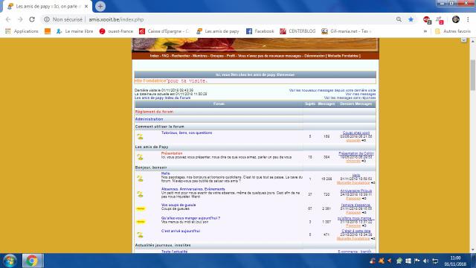The width and height of the screenshot is (476, 268).
Task: Click the bookmark star icon
Action: (x=411, y=19)
